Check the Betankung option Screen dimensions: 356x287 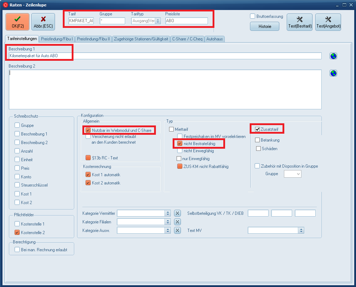coord(258,140)
